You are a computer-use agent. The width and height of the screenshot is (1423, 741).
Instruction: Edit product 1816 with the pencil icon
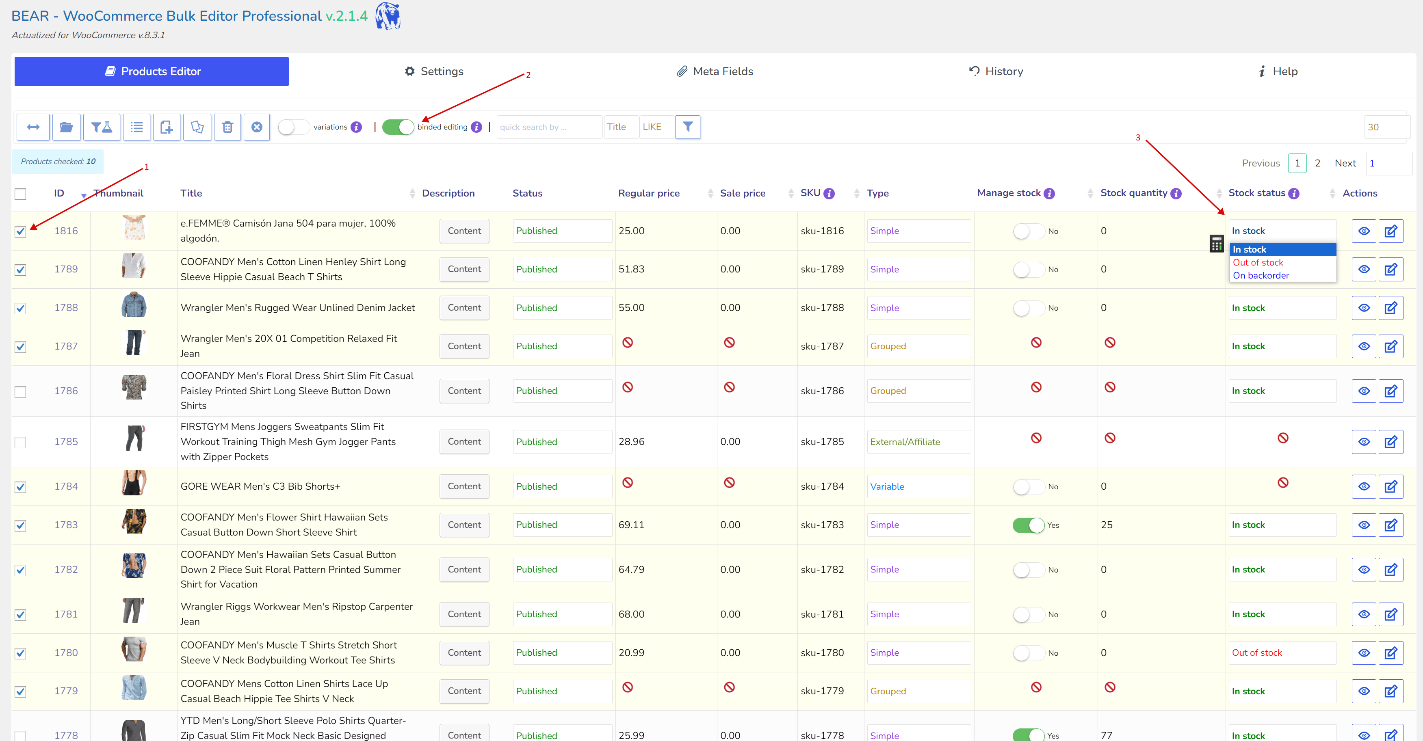(x=1391, y=231)
